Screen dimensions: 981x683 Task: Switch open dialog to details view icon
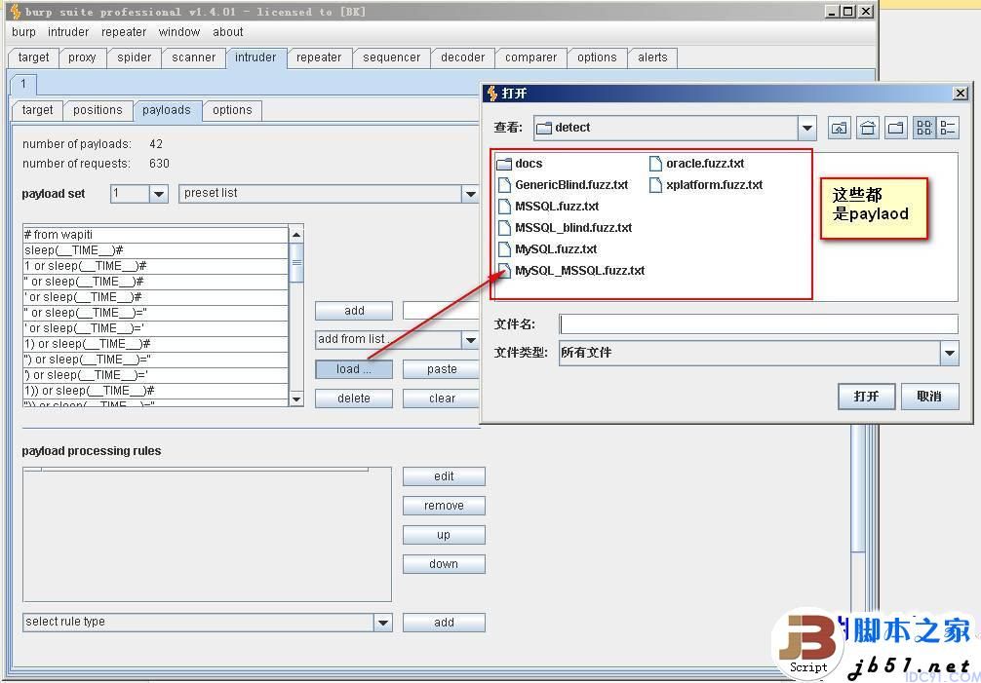point(947,128)
